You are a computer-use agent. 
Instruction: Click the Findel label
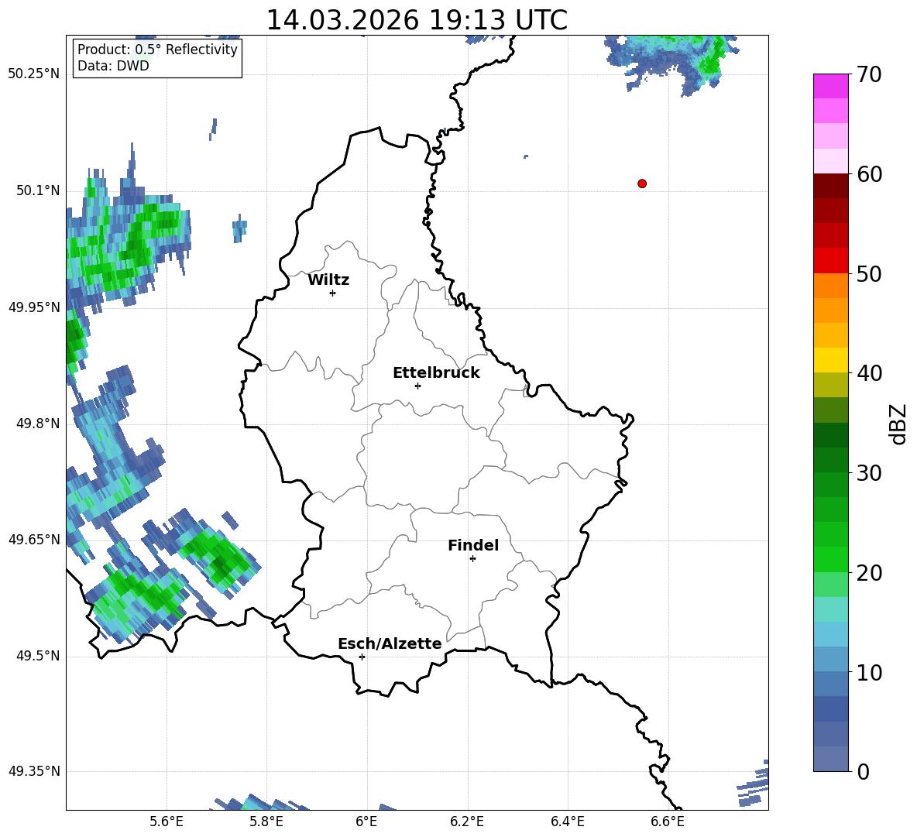point(473,545)
